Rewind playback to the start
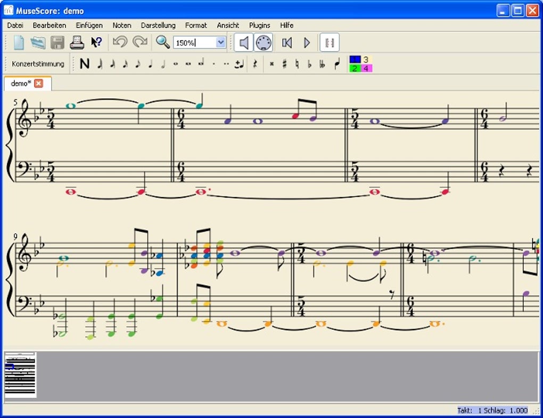The height and width of the screenshot is (418, 543). pos(287,43)
